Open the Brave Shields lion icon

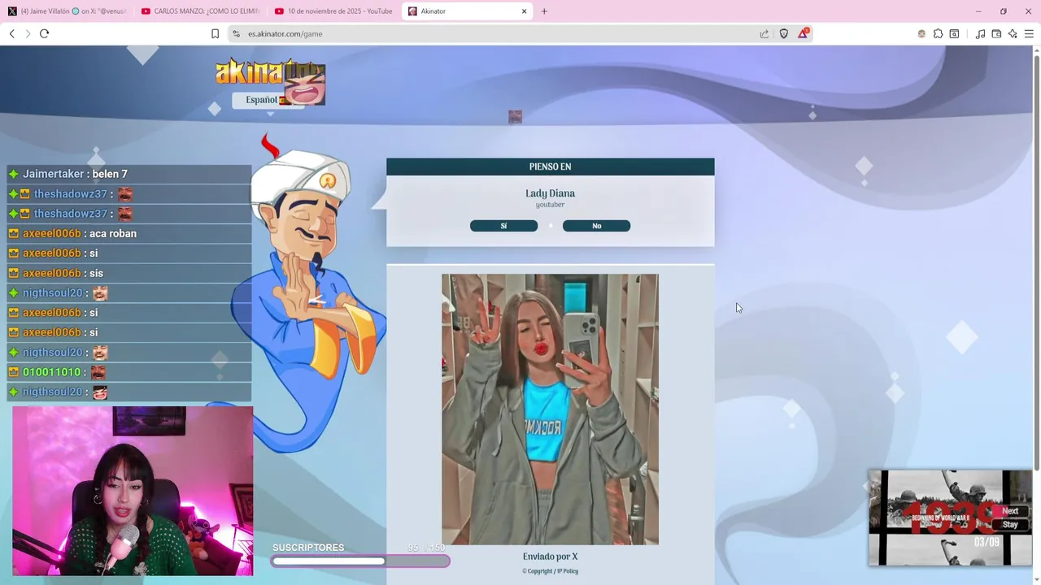784,33
